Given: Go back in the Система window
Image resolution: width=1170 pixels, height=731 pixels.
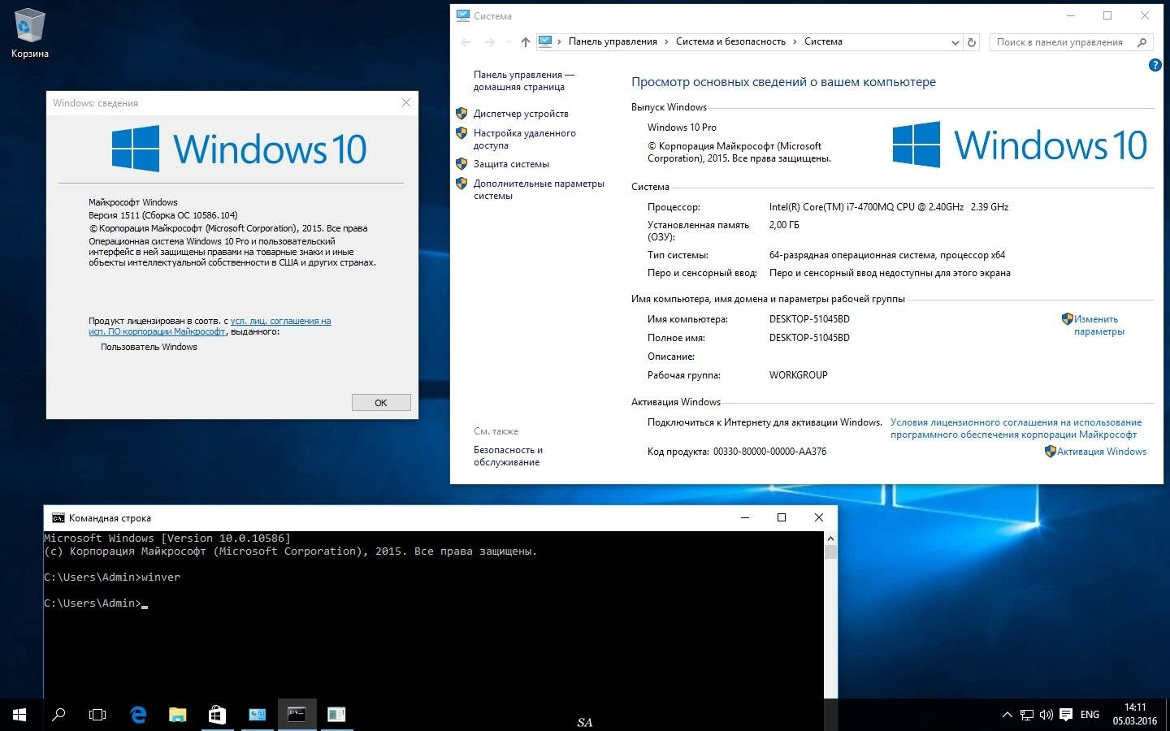Looking at the screenshot, I should point(466,42).
